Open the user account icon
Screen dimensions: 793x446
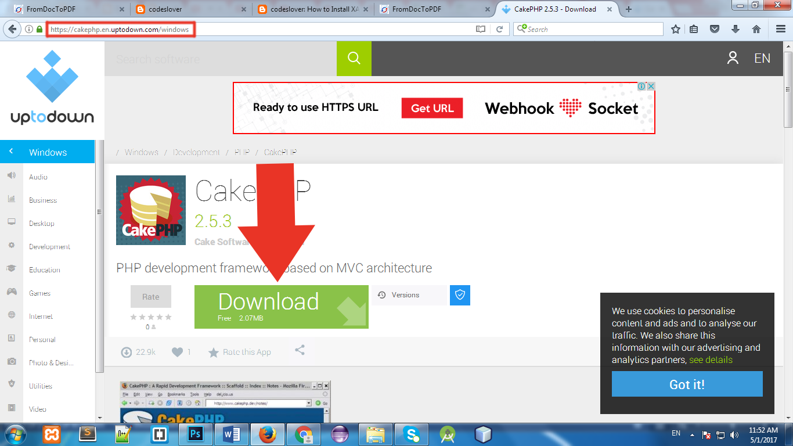point(733,57)
